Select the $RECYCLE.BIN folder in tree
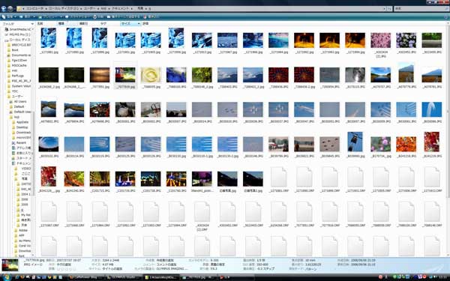 click(19, 45)
